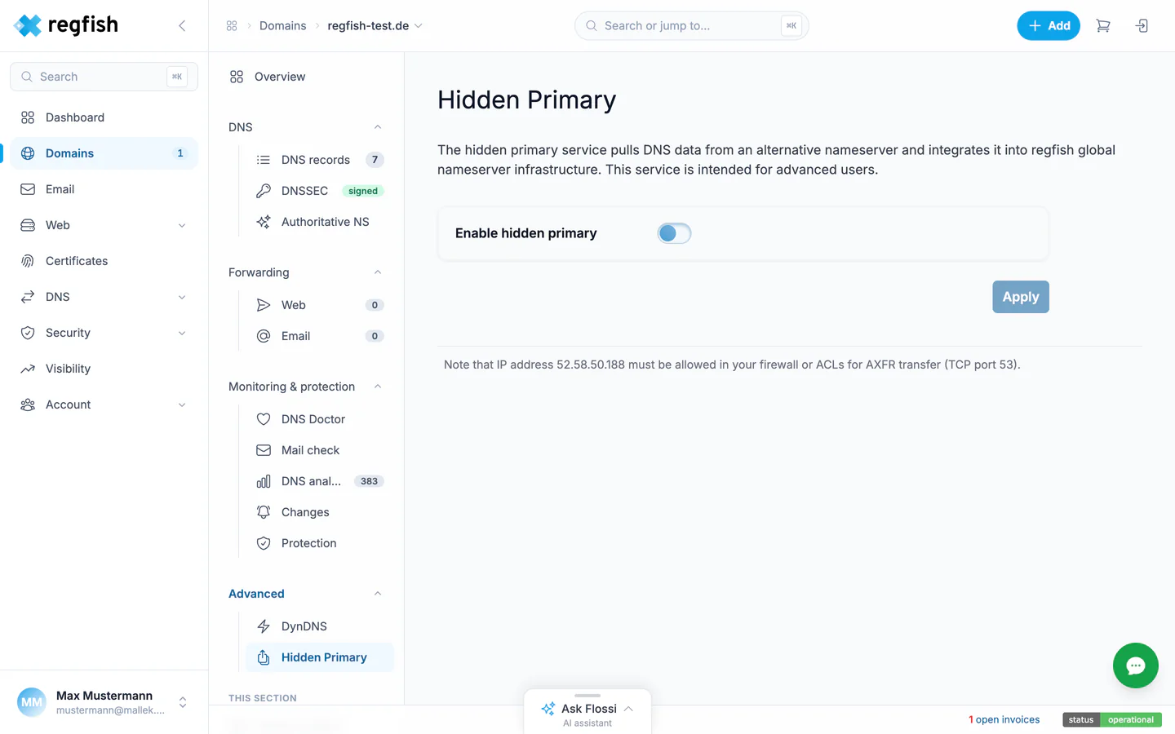
Task: Select Certificates in the sidebar
Action: [x=104, y=261]
